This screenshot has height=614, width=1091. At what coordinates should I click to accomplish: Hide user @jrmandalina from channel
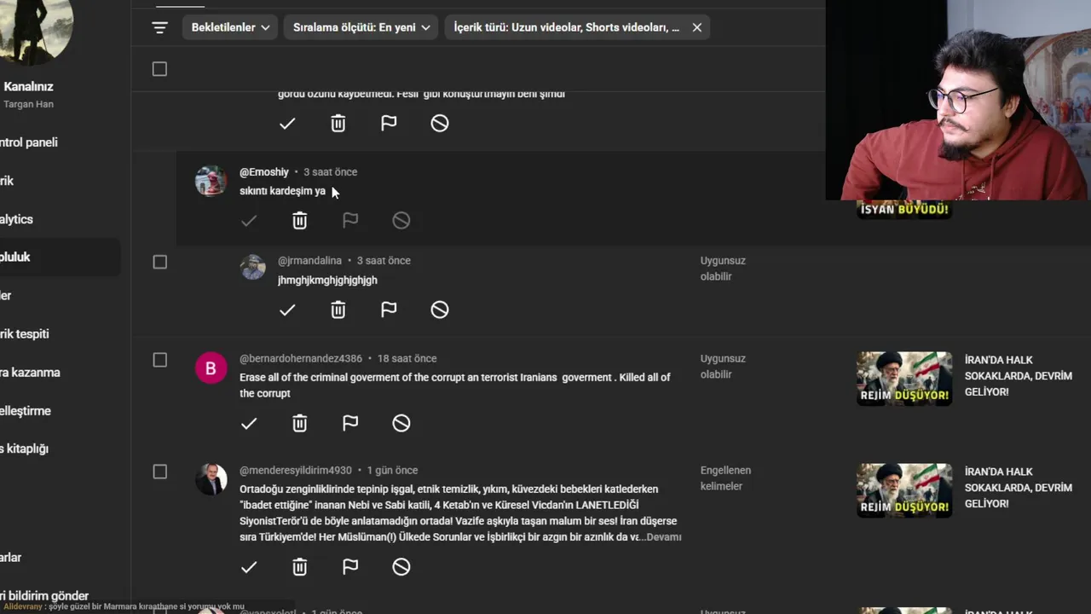click(440, 310)
